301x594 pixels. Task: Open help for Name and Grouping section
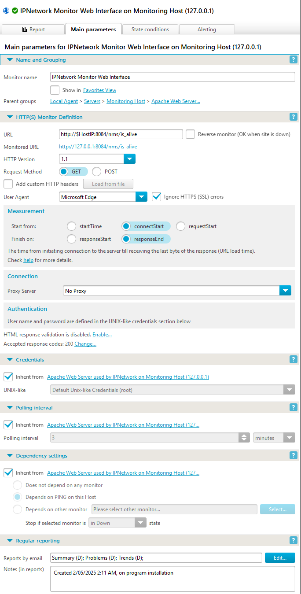click(x=294, y=59)
